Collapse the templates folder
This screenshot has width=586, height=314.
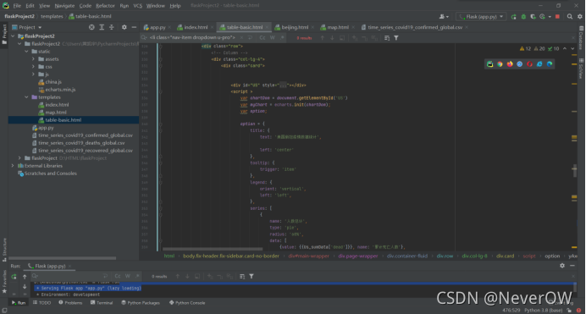pyautogui.click(x=26, y=97)
